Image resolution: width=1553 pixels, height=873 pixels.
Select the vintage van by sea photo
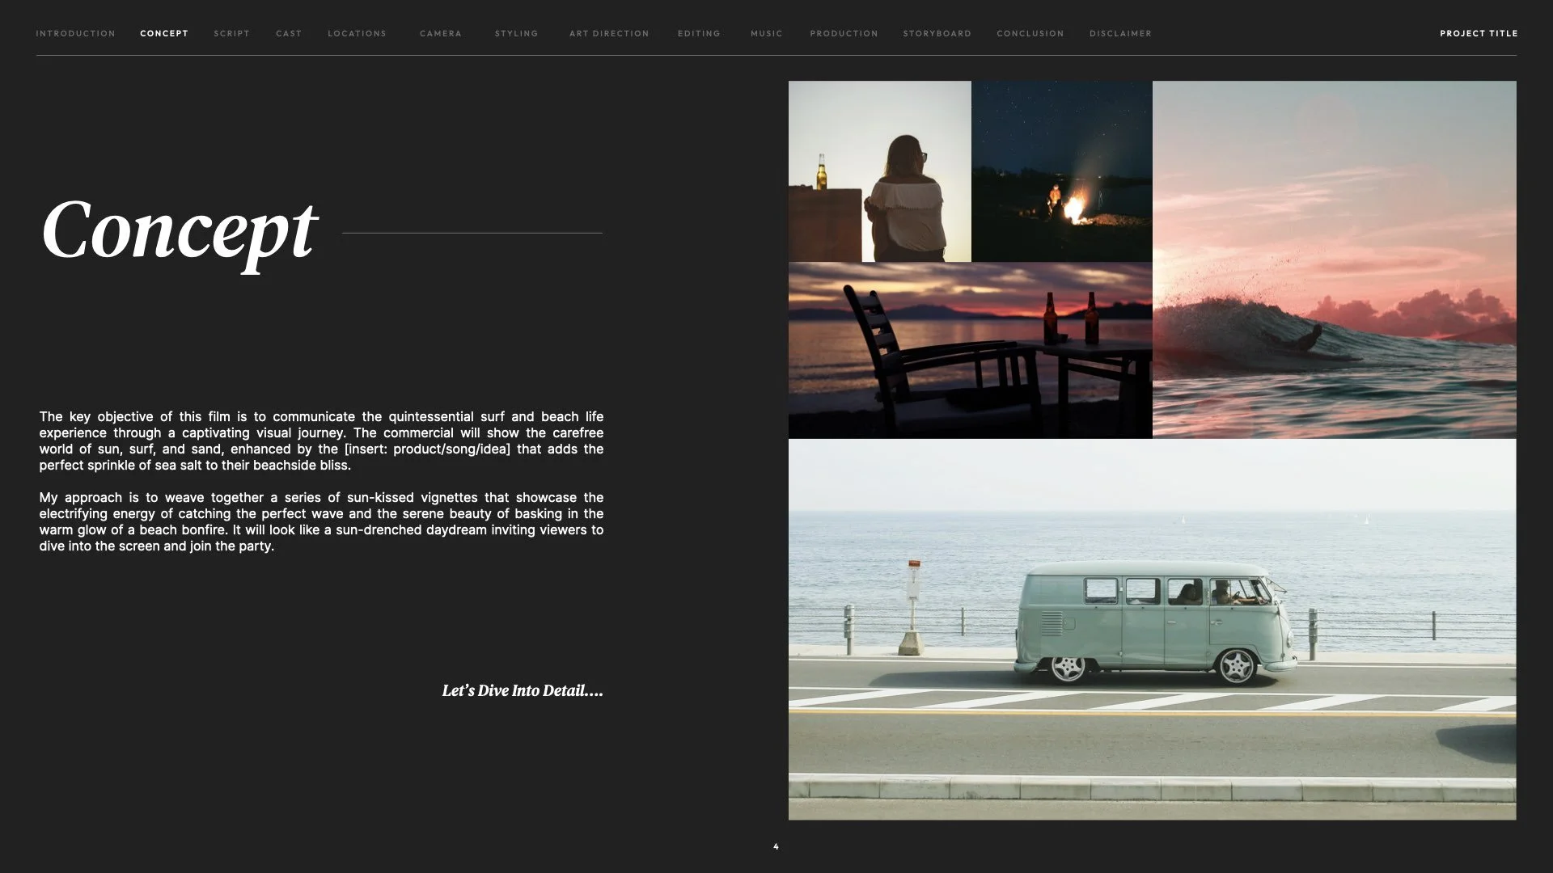pyautogui.click(x=1152, y=629)
